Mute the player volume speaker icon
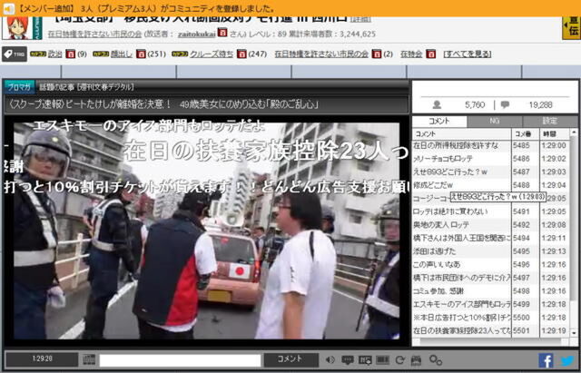Viewport: 581px width, 373px height. click(330, 359)
